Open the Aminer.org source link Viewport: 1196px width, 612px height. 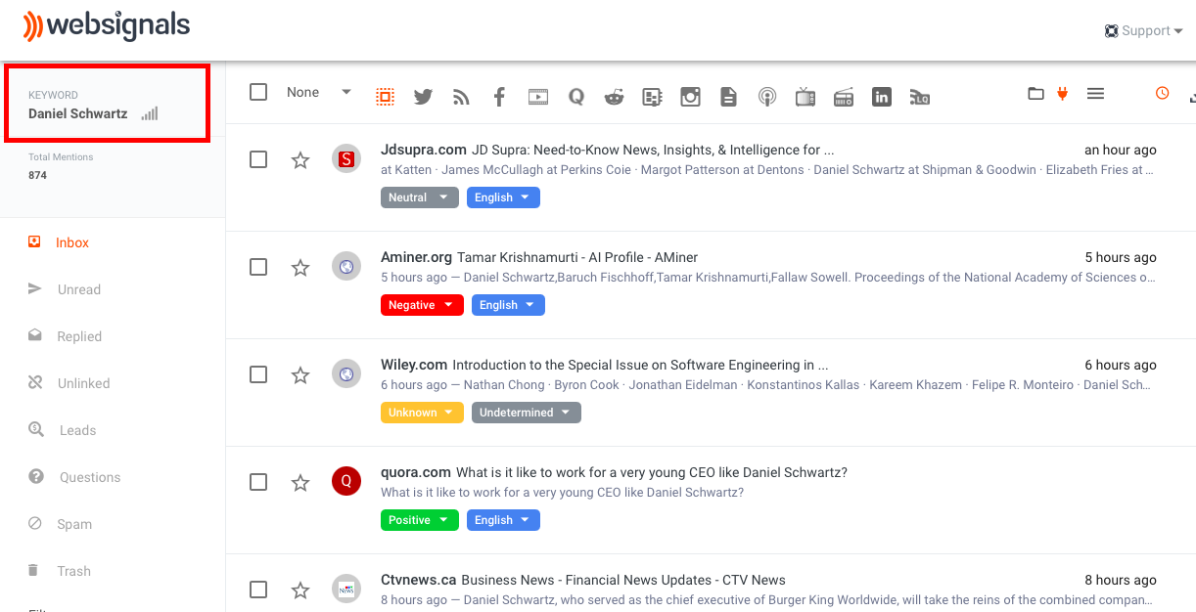click(416, 257)
